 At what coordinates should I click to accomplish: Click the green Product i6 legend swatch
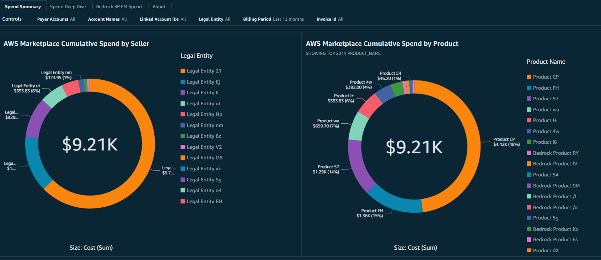point(529,142)
